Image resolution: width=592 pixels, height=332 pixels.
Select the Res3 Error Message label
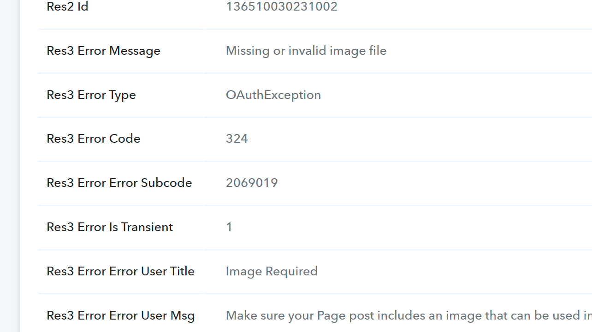coord(104,51)
